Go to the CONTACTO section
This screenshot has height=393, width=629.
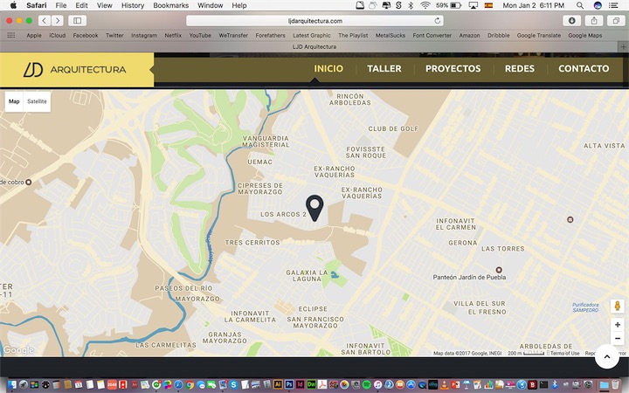(584, 69)
